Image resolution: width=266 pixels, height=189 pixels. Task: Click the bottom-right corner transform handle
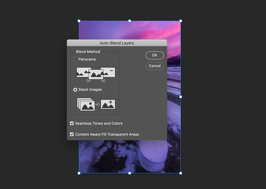(x=181, y=173)
